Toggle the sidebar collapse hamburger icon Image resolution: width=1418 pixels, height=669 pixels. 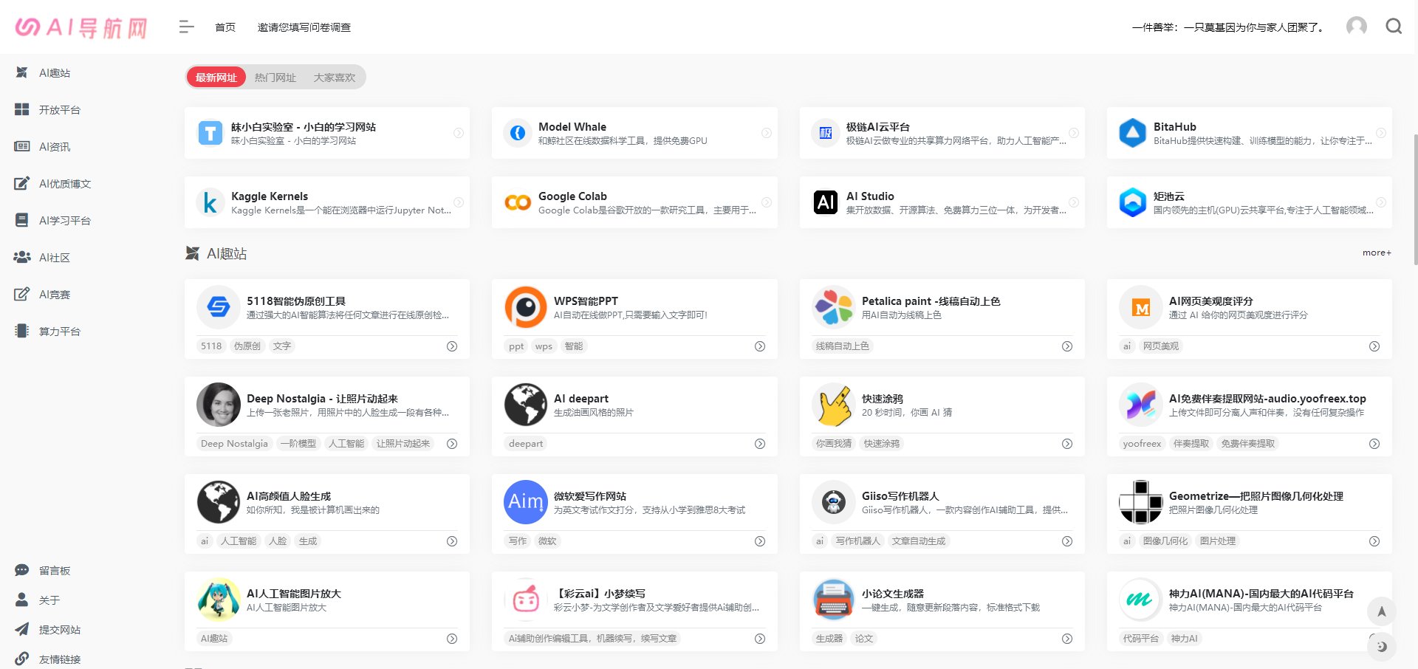click(186, 27)
